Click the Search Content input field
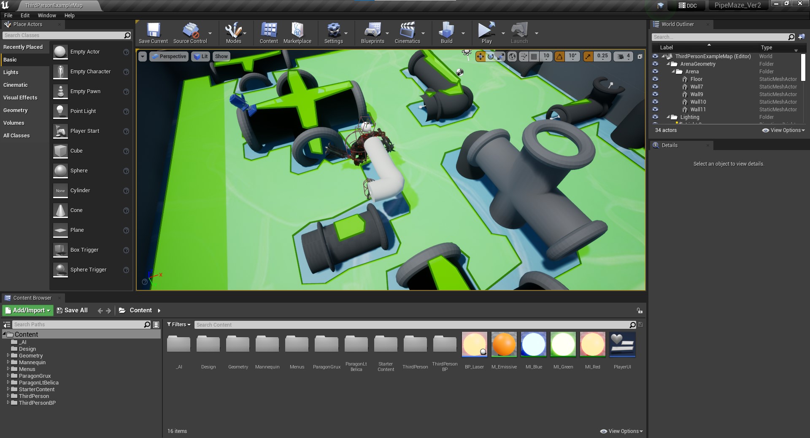The height and width of the screenshot is (438, 810). pos(416,325)
